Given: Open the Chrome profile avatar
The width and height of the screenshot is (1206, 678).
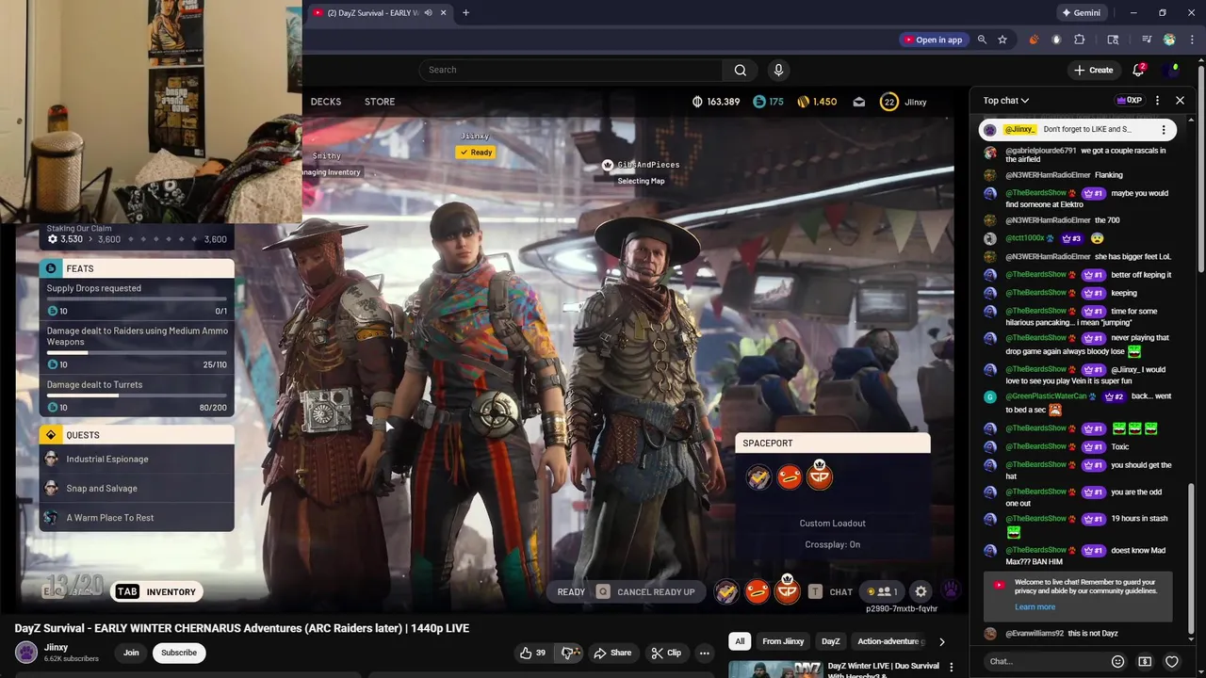Looking at the screenshot, I should point(1169,40).
